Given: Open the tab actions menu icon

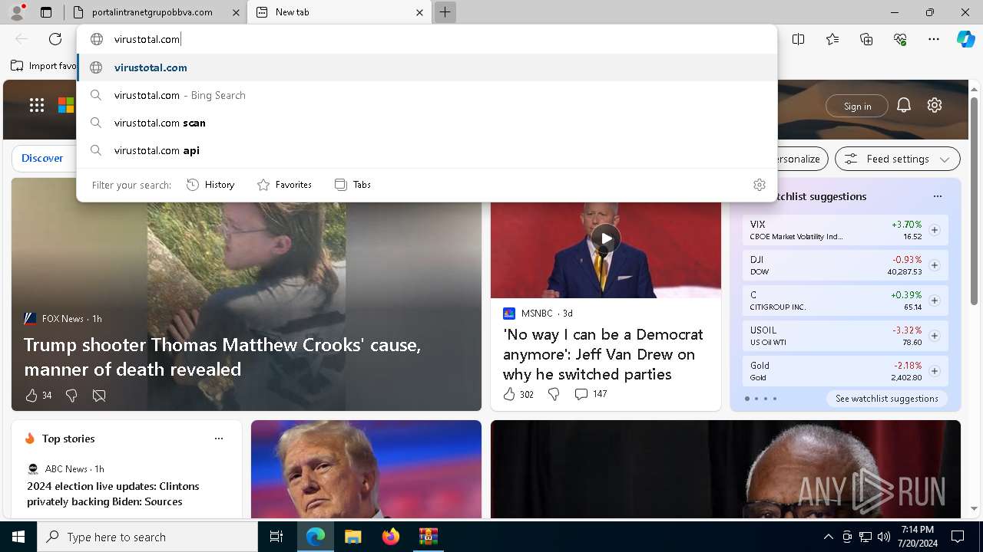Looking at the screenshot, I should [46, 12].
